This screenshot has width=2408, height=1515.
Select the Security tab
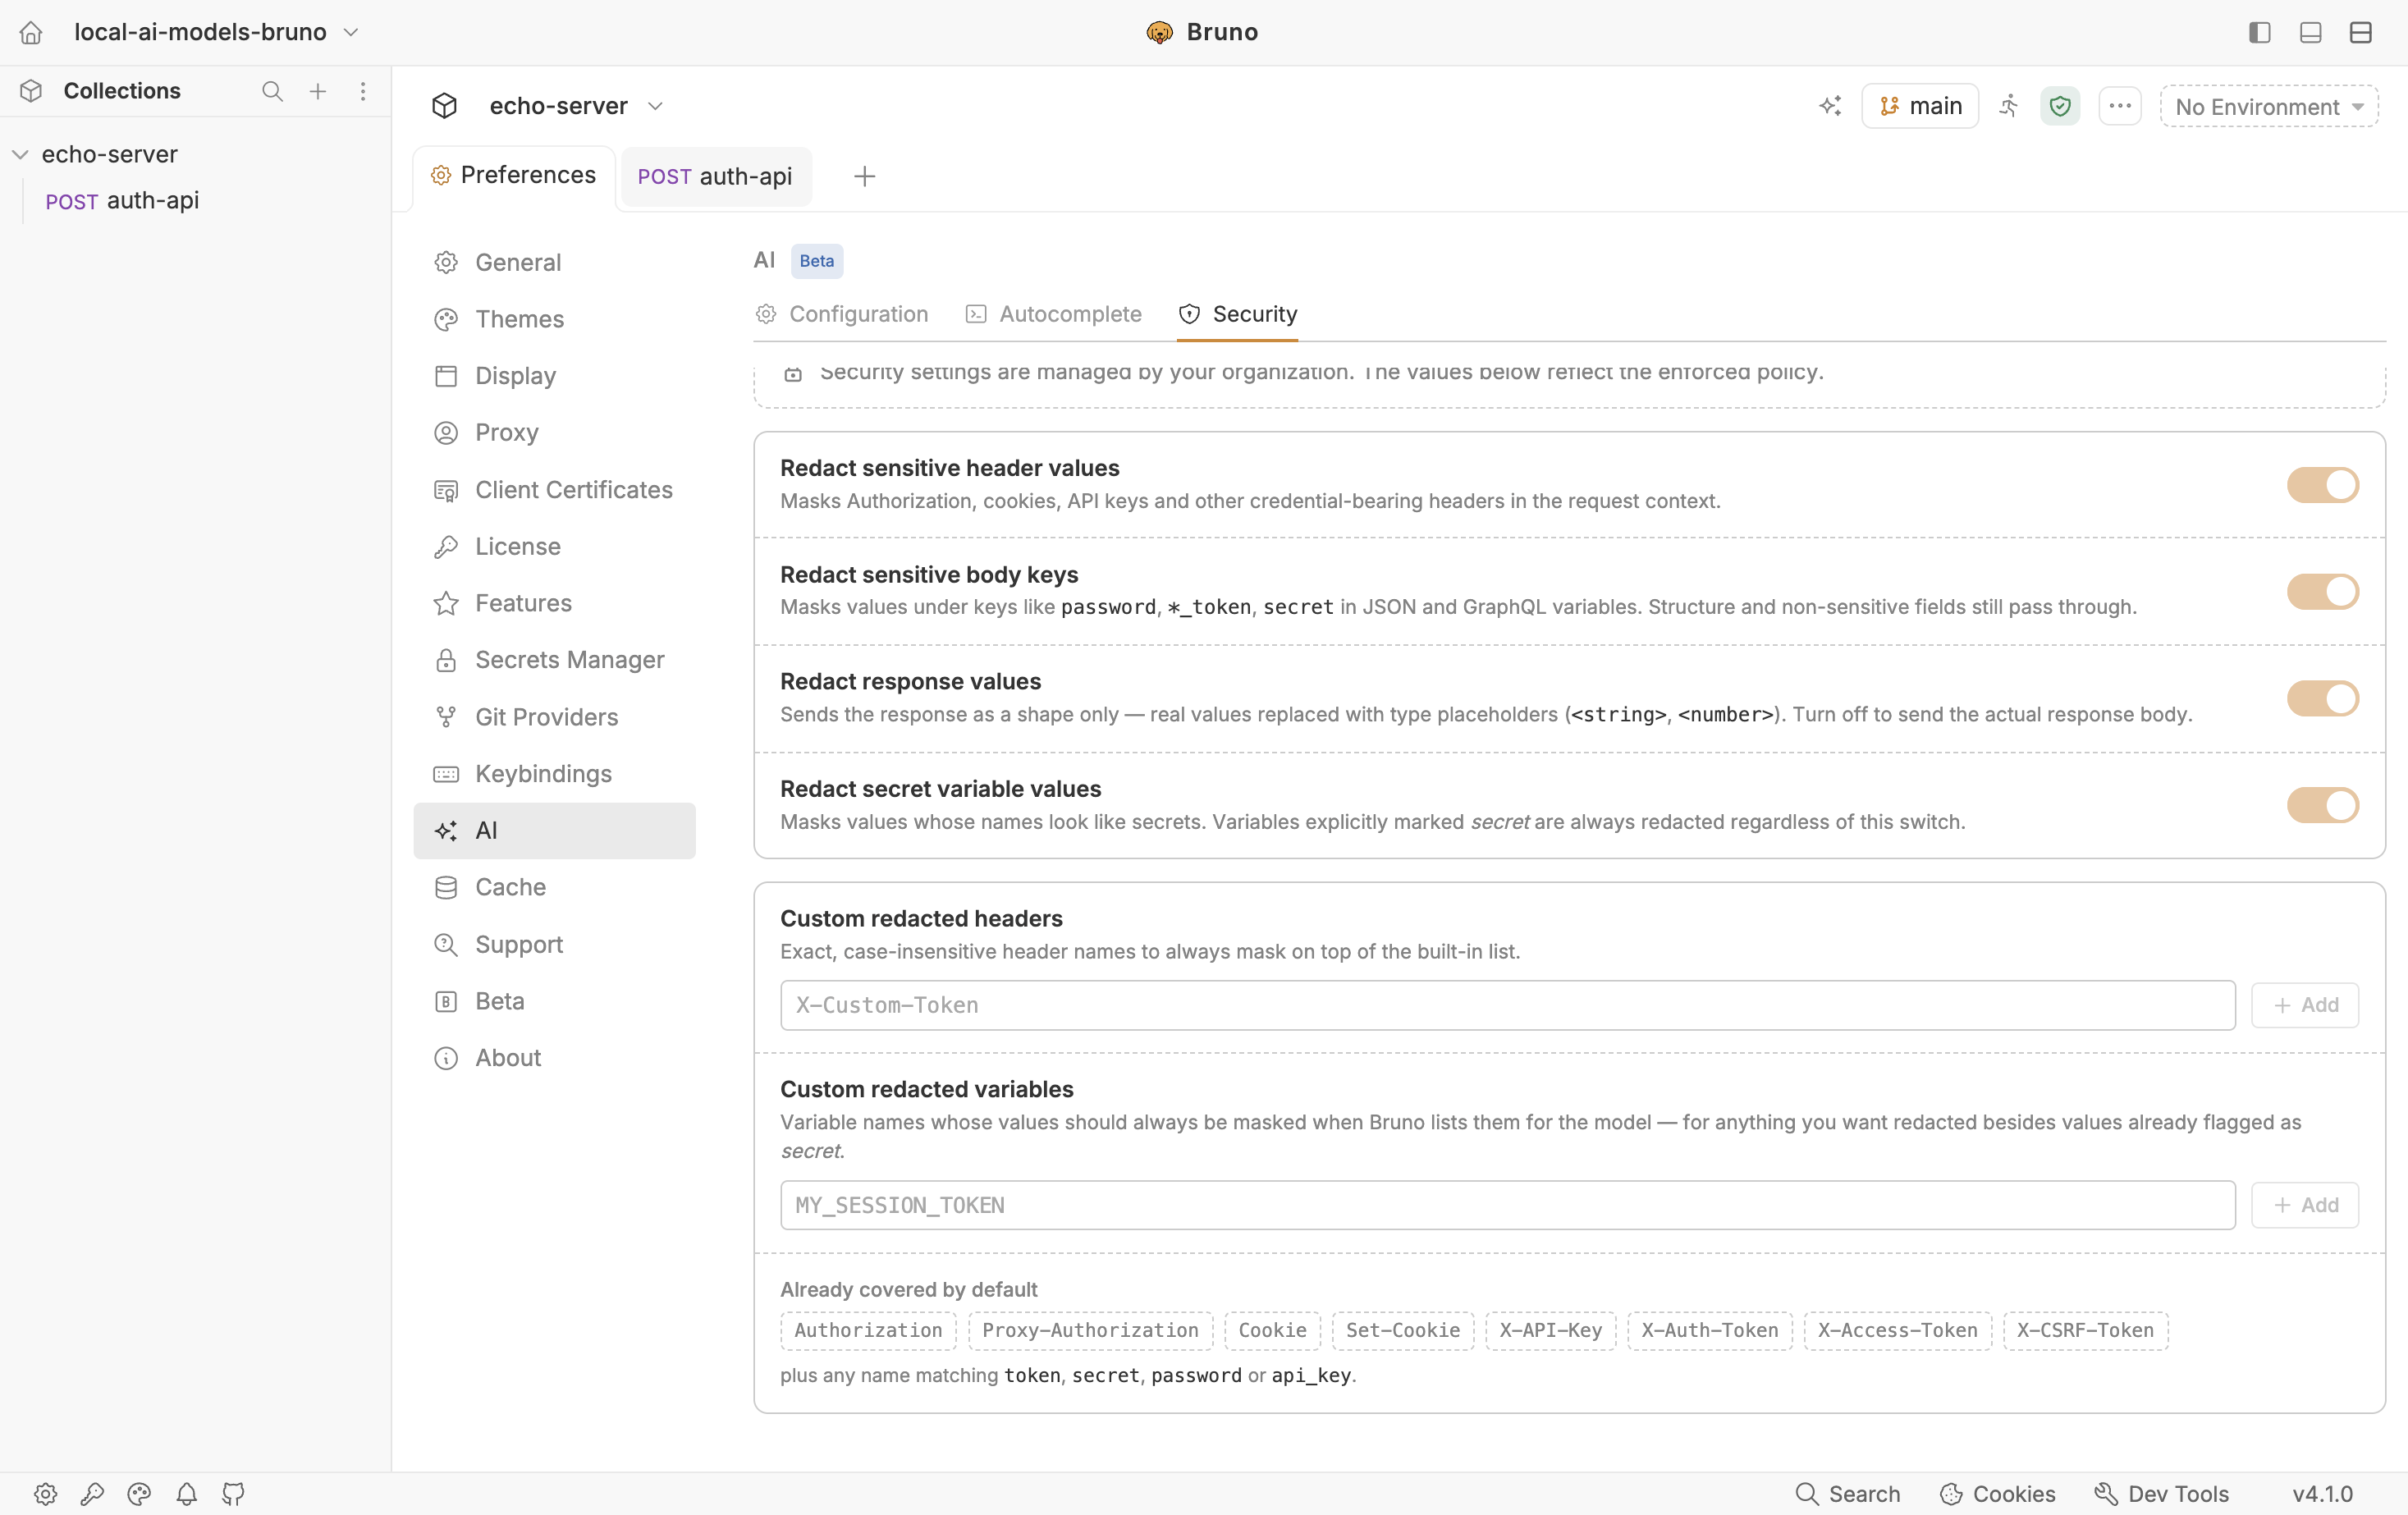[x=1237, y=314]
